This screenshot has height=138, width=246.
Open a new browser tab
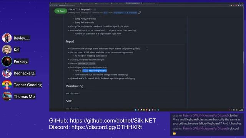point(157,3)
